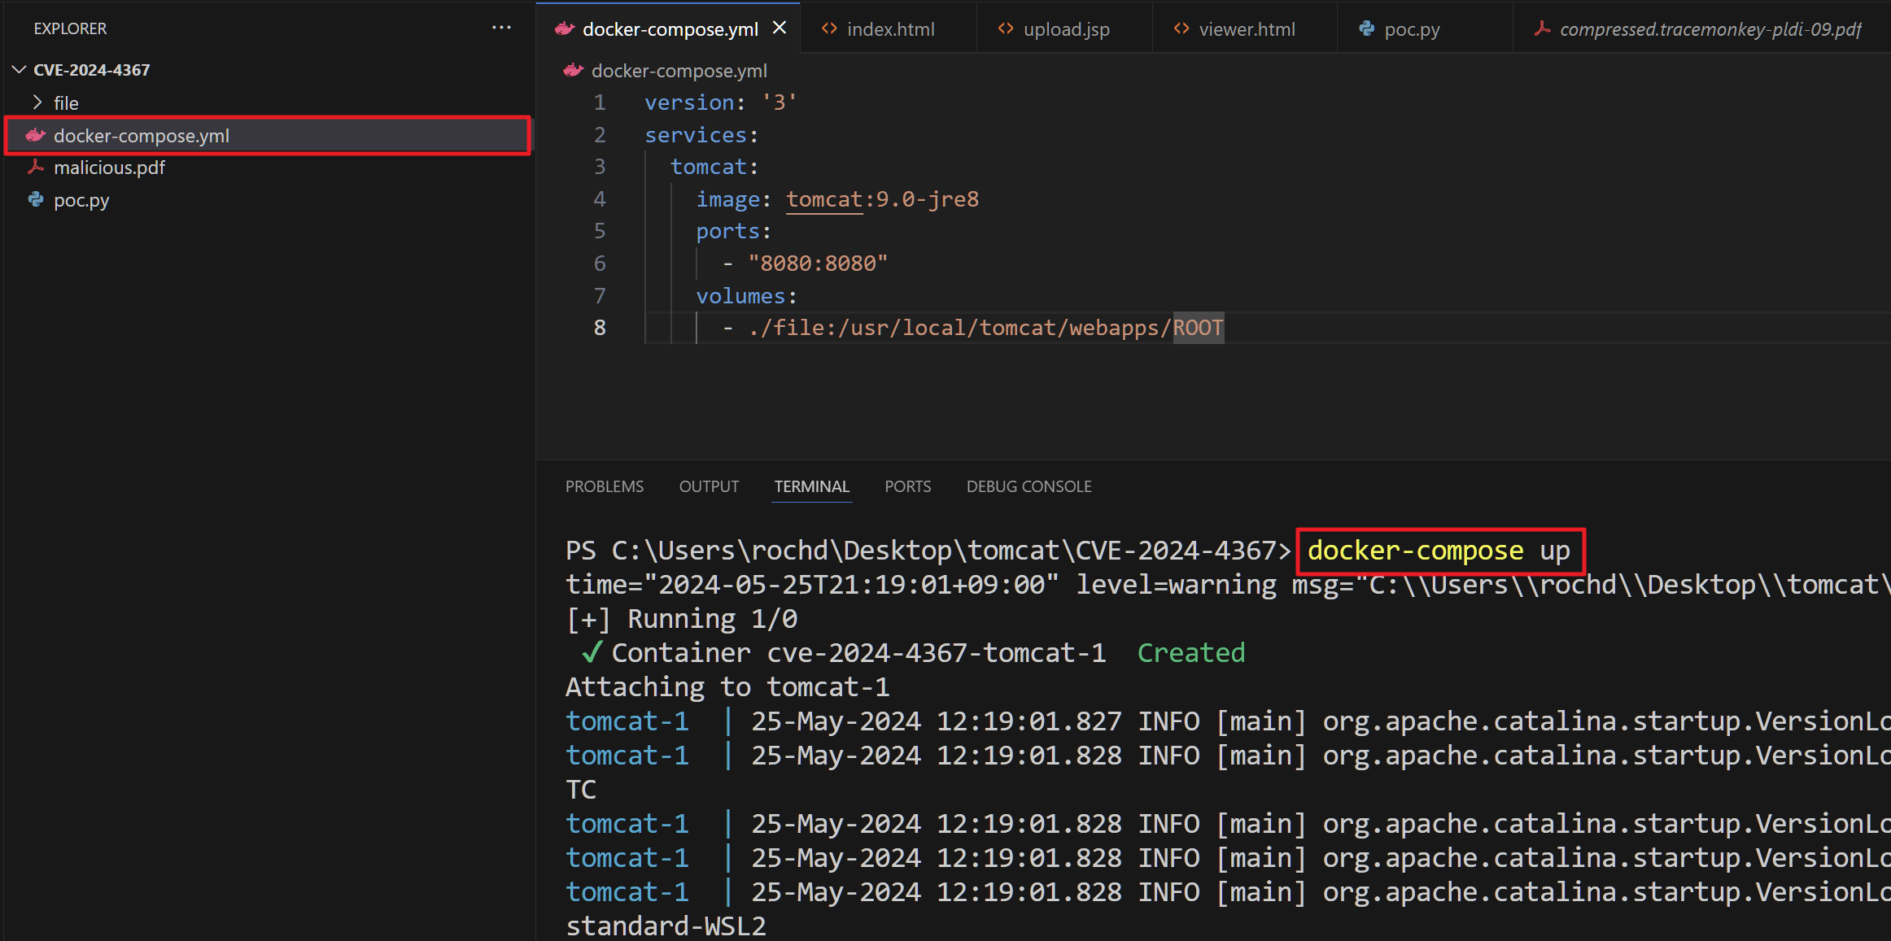Click the docker-compose.yml active editor tab
This screenshot has height=941, width=1891.
point(670,29)
